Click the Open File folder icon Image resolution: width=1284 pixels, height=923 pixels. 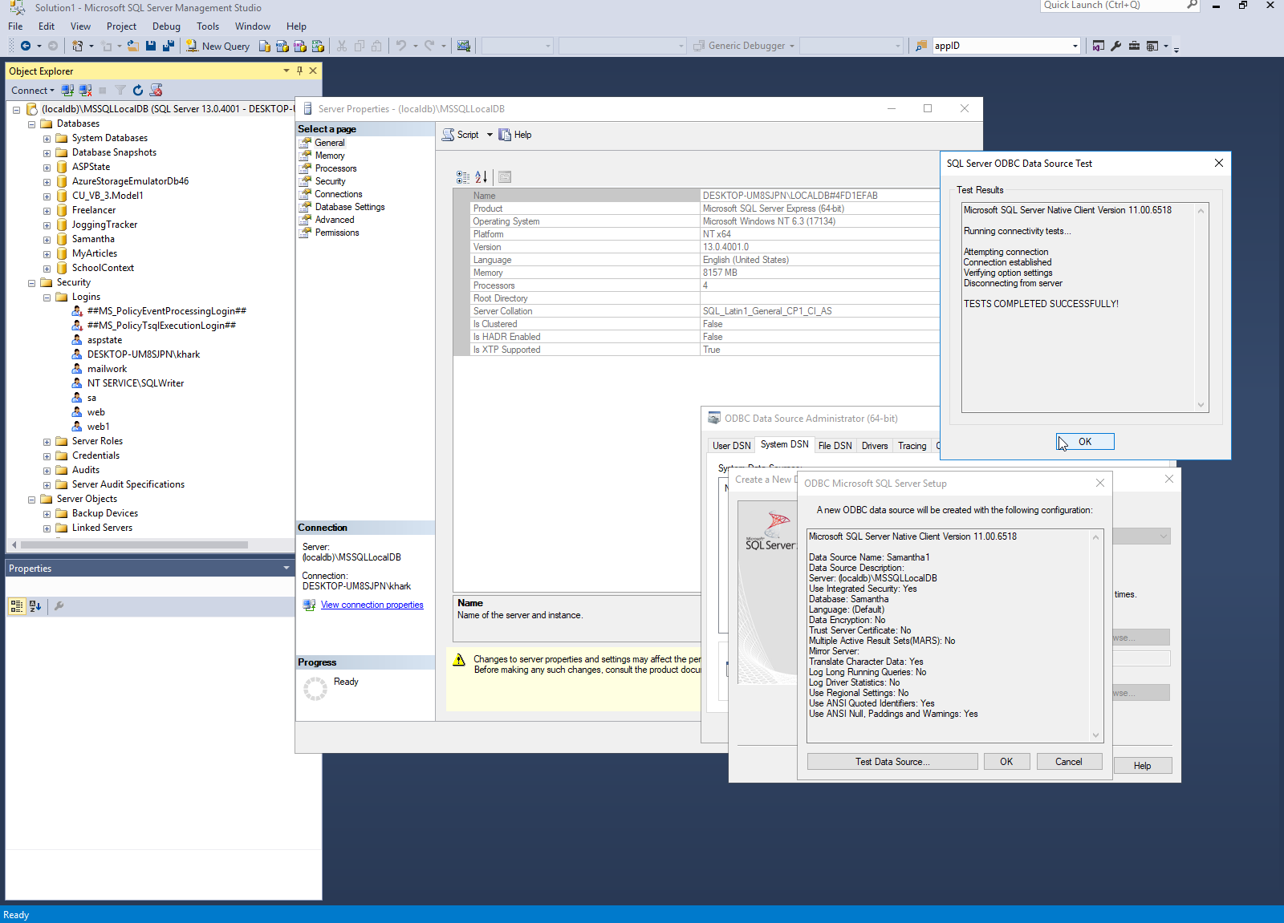coord(133,46)
